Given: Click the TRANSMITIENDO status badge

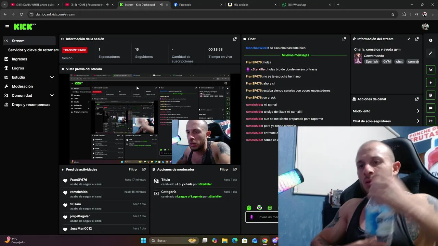Looking at the screenshot, I should [75, 50].
